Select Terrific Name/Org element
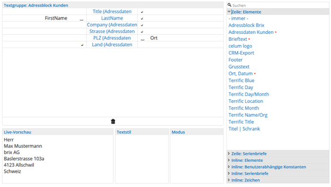 (x=248, y=115)
